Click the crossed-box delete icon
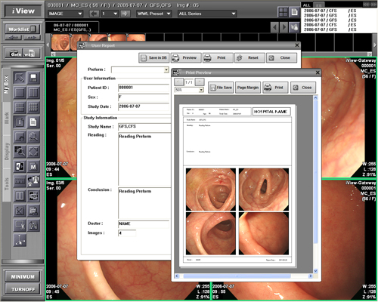The height and width of the screenshot is (302, 378). (20, 211)
